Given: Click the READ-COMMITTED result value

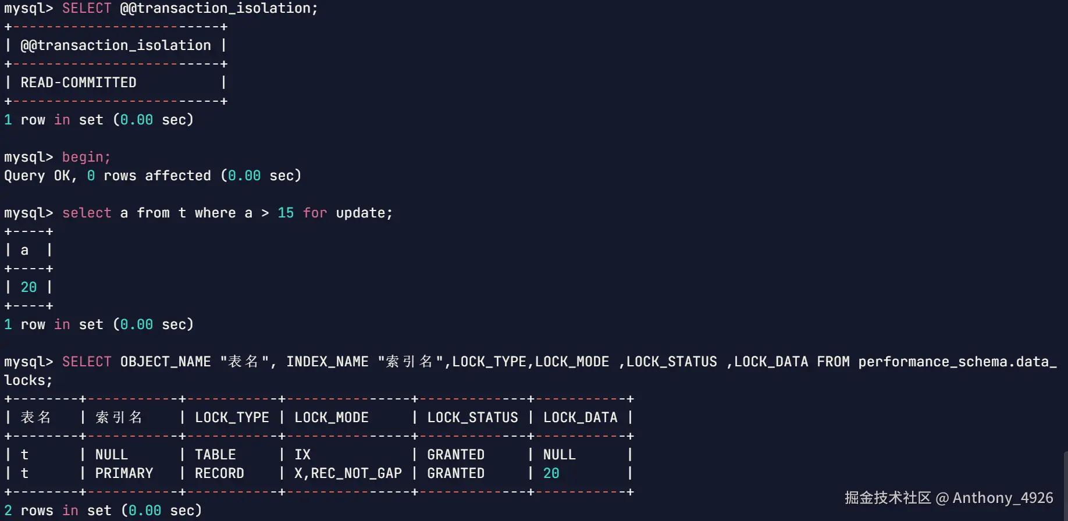Looking at the screenshot, I should (79, 83).
